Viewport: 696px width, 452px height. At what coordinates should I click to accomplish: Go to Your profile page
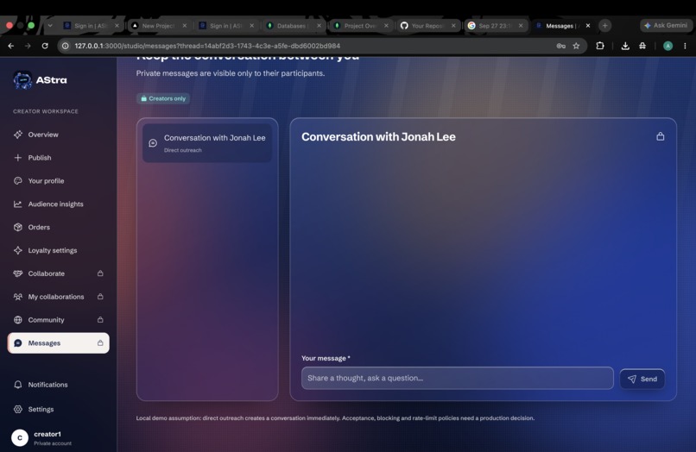coord(46,180)
